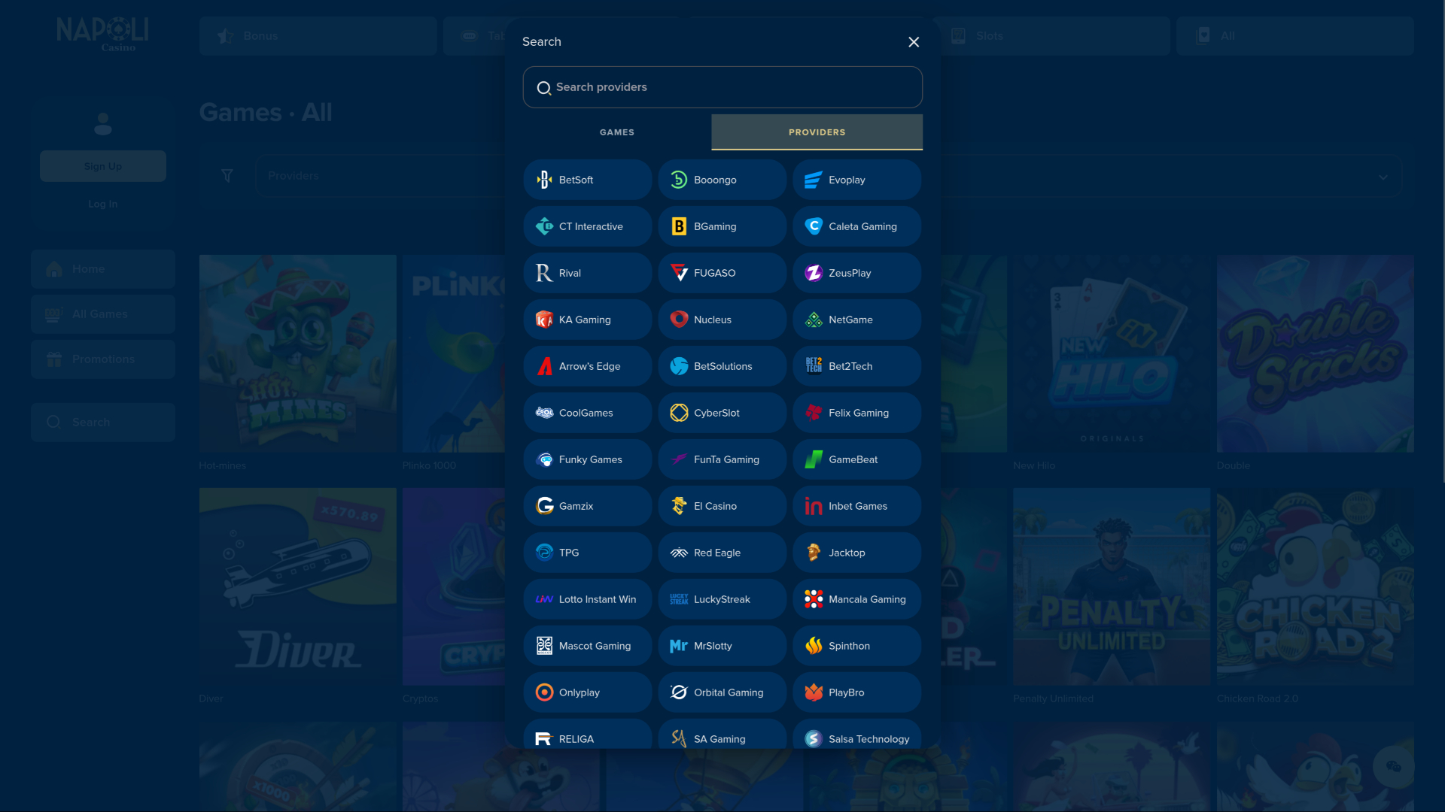
Task: Pick the Lotto Instant Win provider
Action: [588, 599]
